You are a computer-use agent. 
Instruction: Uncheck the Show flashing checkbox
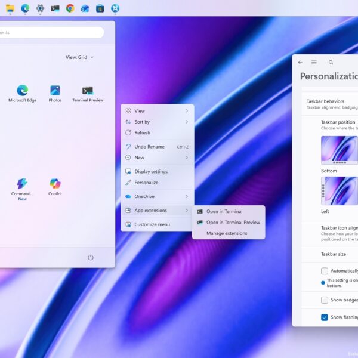[x=325, y=317]
